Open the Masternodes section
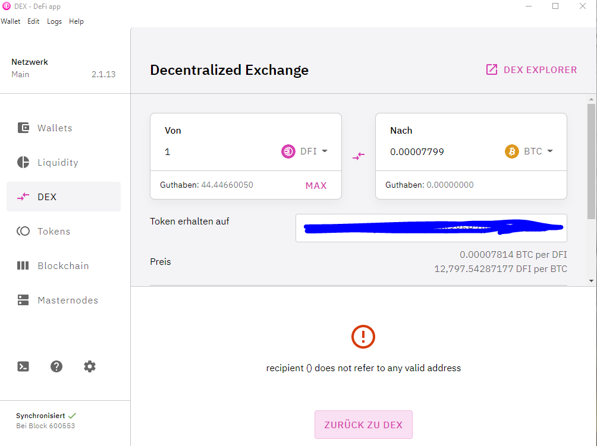This screenshot has height=446, width=597. pos(63,300)
